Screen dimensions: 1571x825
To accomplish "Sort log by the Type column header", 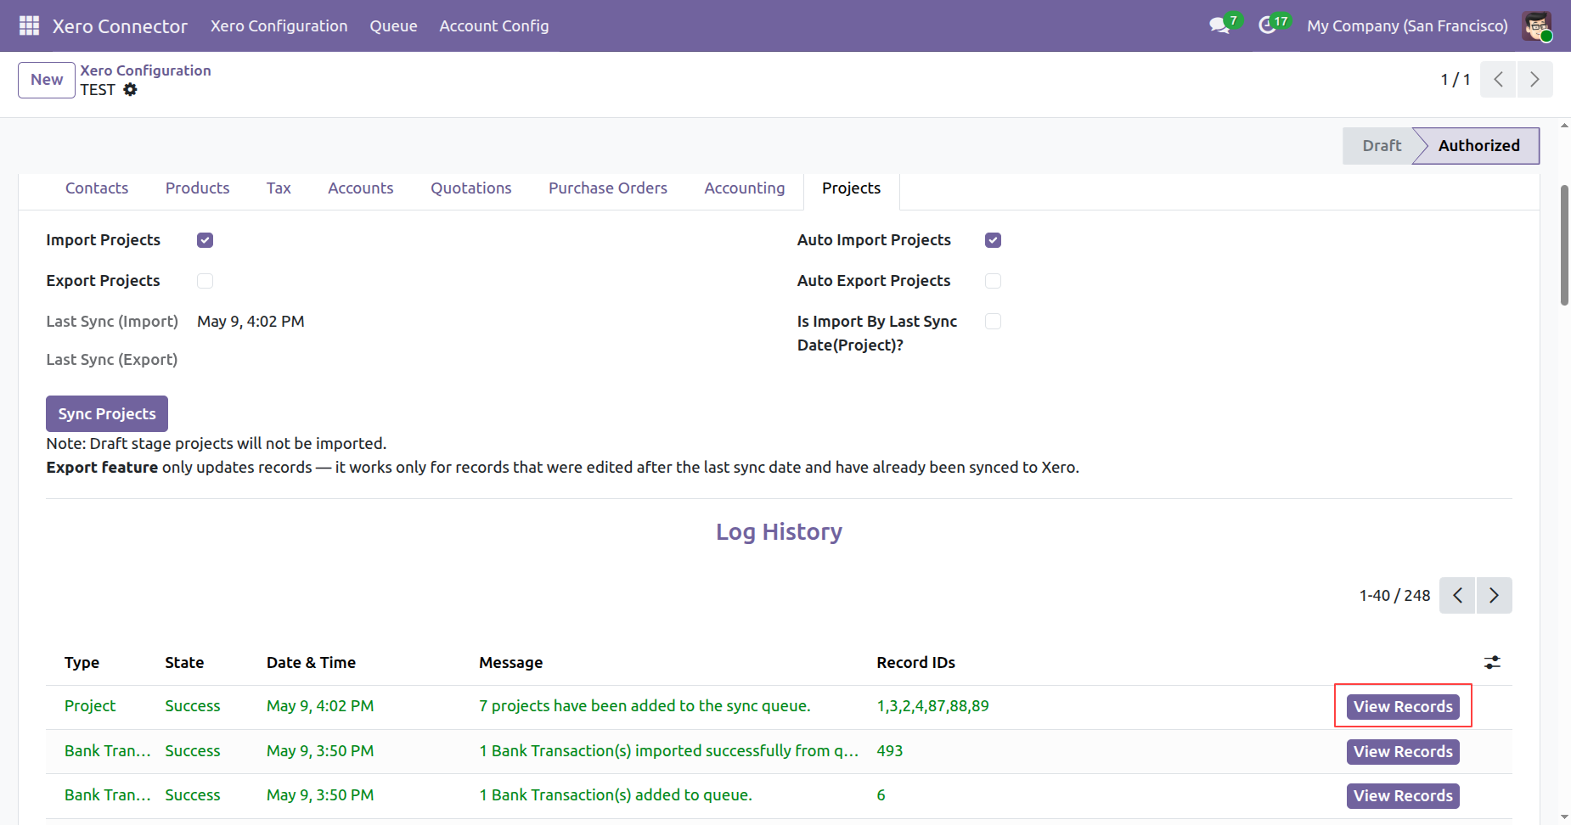I will coord(82,663).
